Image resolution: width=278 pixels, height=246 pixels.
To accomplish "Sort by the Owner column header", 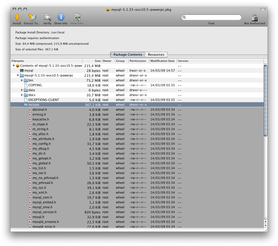I will (108, 61).
